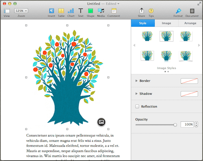This screenshot has height=161, width=203.
Task: Open the 125% Zoom dropdown
Action: click(x=21, y=11)
